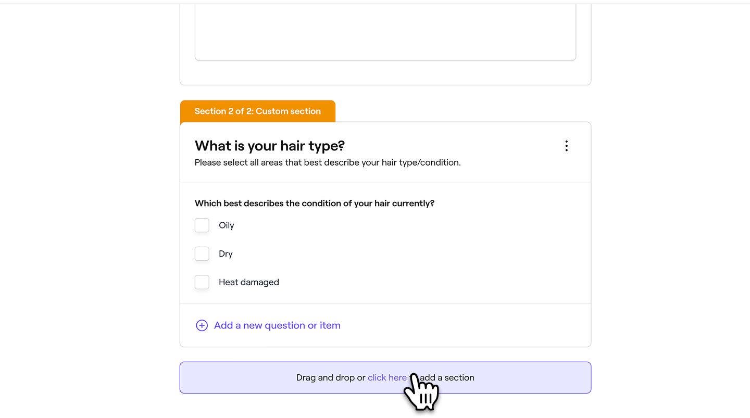Click the 'Which best describes the condition' question
This screenshot has width=750, height=418.
pyautogui.click(x=315, y=203)
